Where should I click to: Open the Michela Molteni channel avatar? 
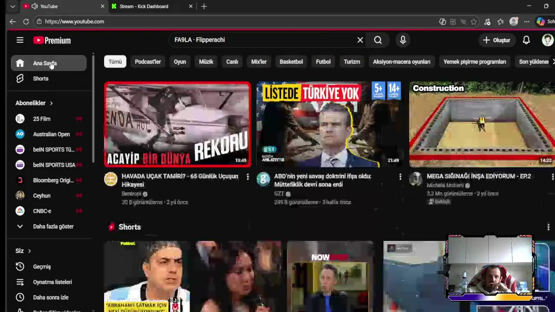(416, 179)
